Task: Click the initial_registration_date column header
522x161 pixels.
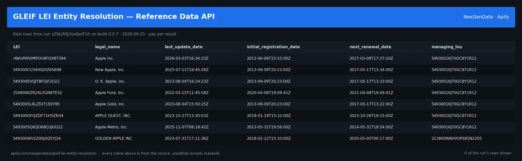Action: (x=273, y=47)
